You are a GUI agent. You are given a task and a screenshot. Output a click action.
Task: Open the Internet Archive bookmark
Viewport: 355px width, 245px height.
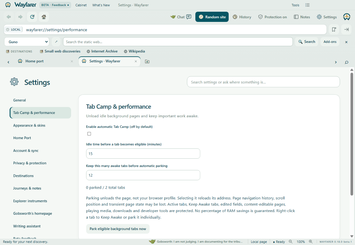point(102,51)
